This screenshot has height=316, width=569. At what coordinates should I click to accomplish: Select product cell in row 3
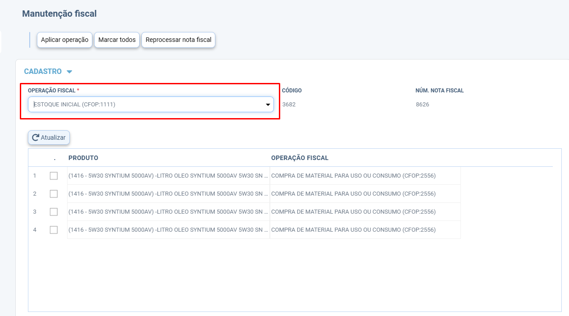click(168, 212)
